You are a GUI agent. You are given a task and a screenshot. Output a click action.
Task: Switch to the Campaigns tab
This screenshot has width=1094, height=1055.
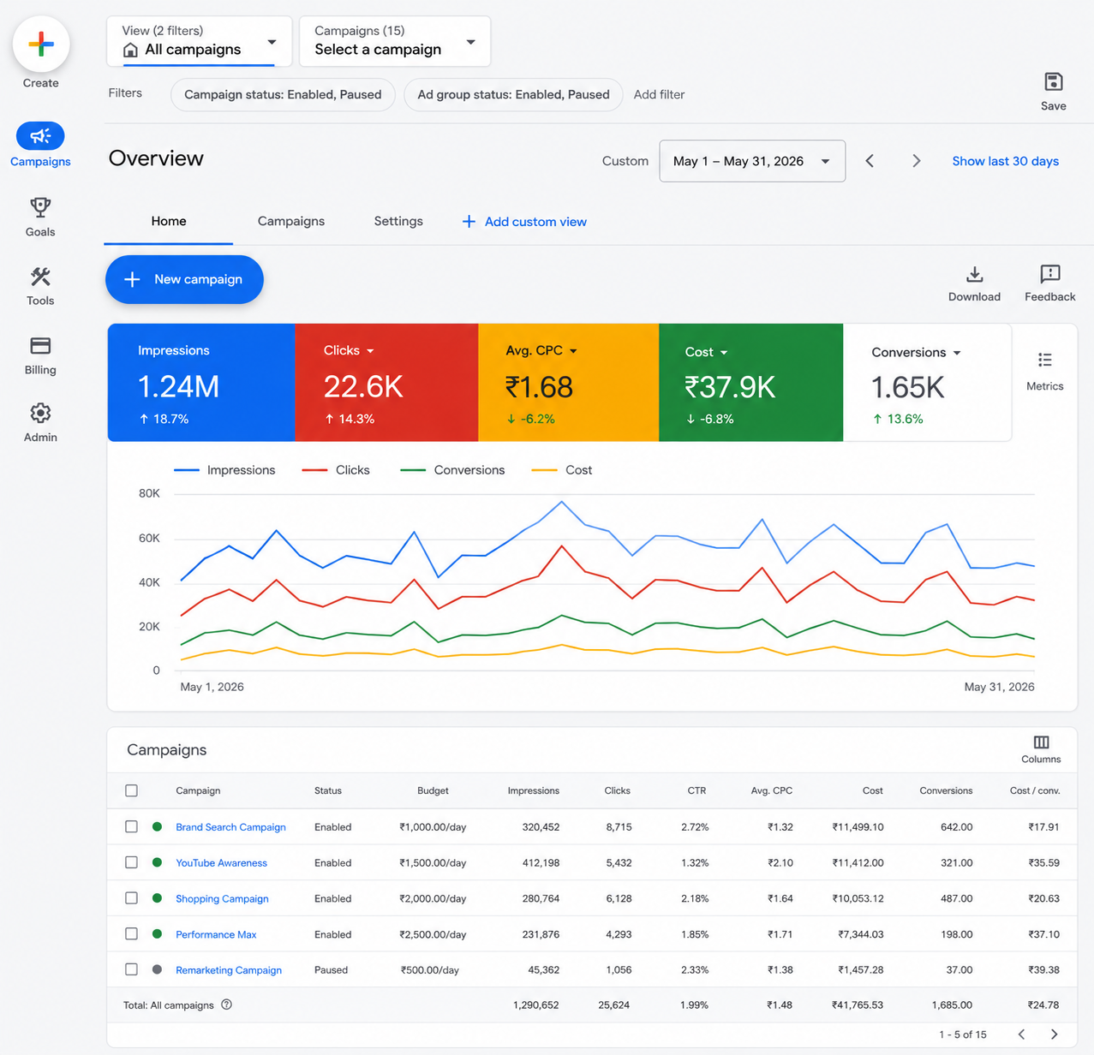291,221
